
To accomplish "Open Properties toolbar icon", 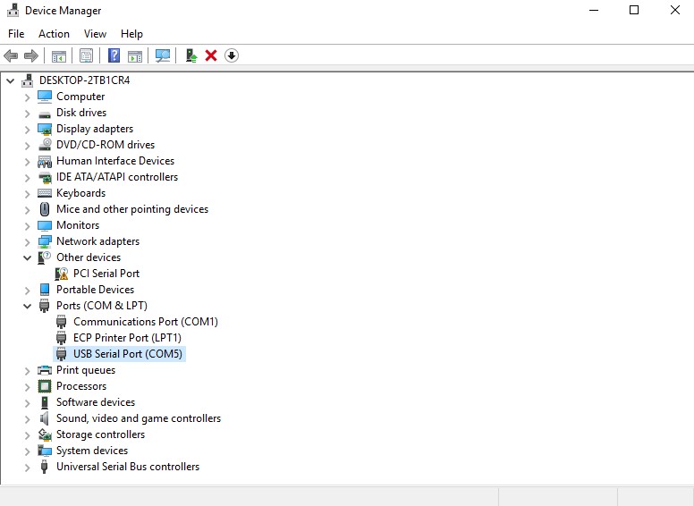I will point(86,55).
